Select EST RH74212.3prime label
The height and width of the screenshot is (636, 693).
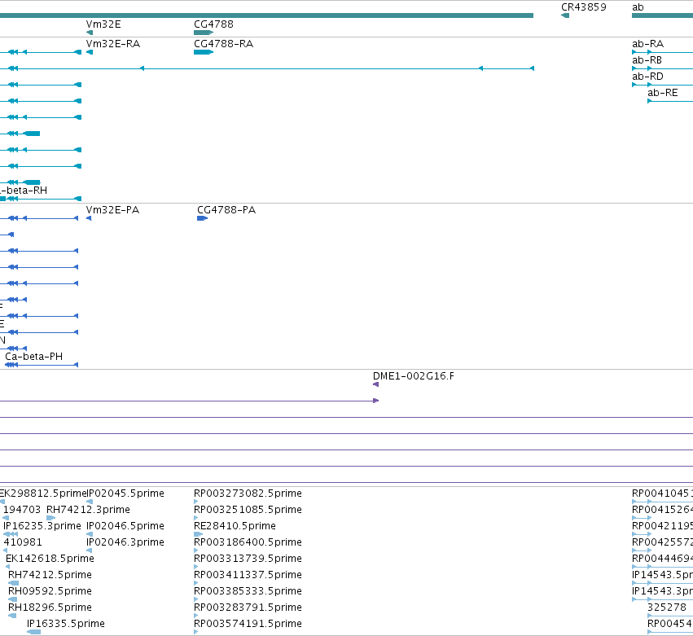click(88, 510)
